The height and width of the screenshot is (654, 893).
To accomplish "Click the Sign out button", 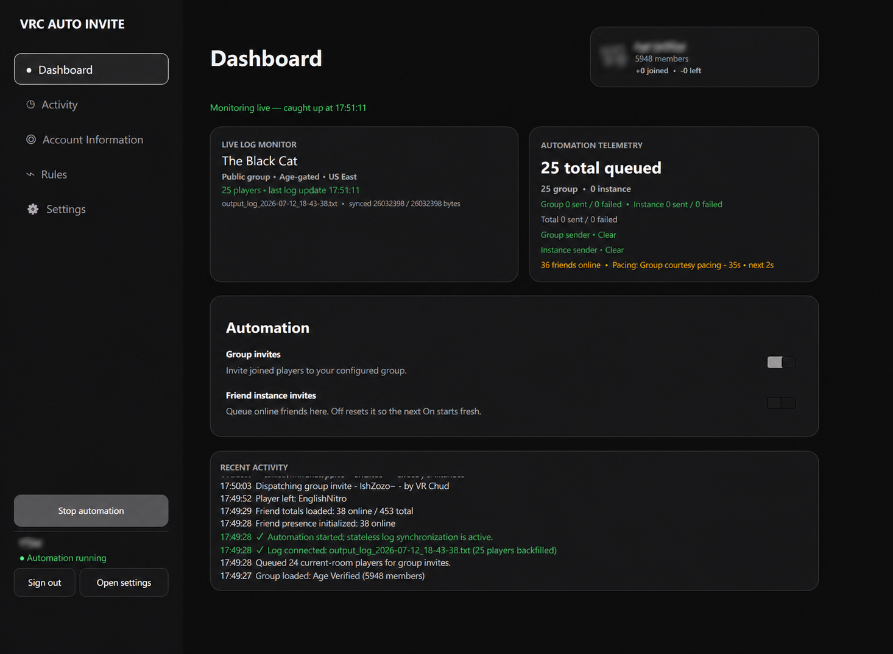I will tap(44, 583).
